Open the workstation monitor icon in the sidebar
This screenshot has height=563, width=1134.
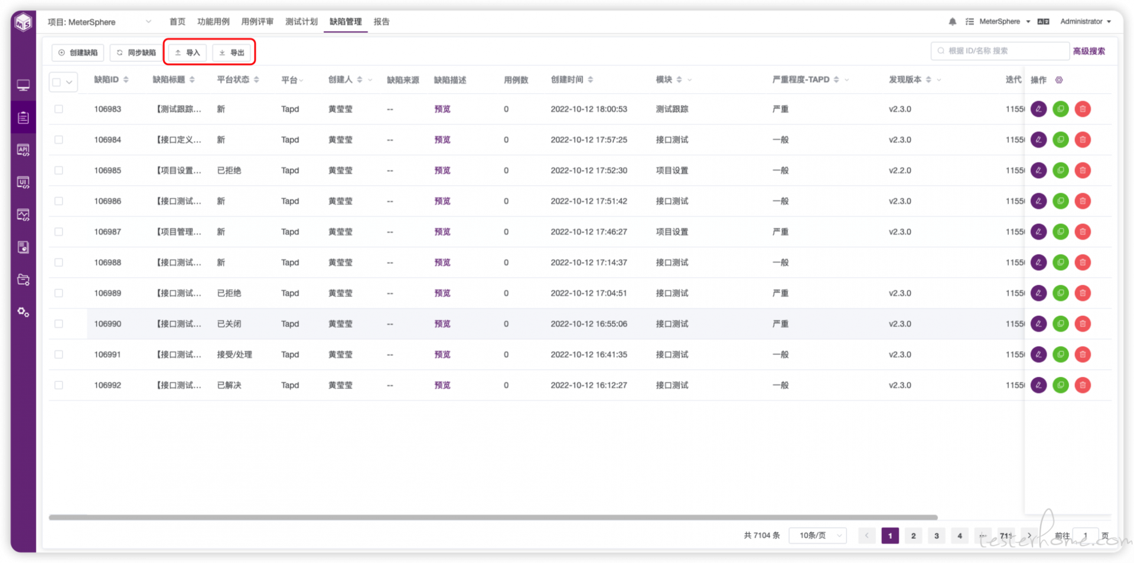point(23,86)
